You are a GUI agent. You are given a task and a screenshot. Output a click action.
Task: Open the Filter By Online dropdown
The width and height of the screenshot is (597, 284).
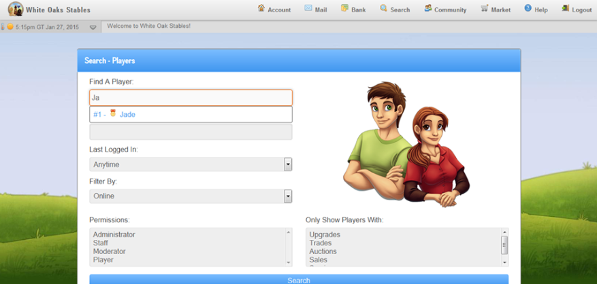coord(191,196)
